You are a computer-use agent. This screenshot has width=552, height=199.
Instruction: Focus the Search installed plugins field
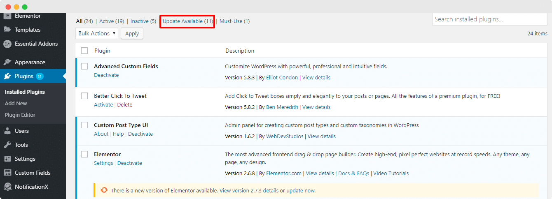point(490,19)
